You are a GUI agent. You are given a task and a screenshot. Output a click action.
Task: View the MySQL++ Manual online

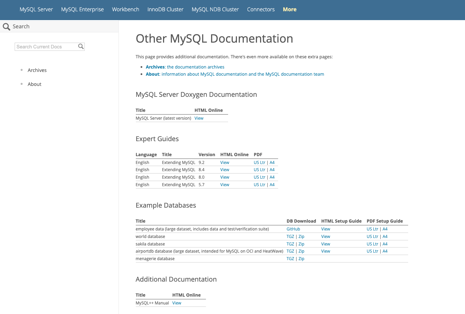pos(177,303)
